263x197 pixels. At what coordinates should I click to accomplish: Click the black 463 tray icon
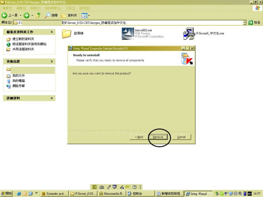tap(250, 194)
